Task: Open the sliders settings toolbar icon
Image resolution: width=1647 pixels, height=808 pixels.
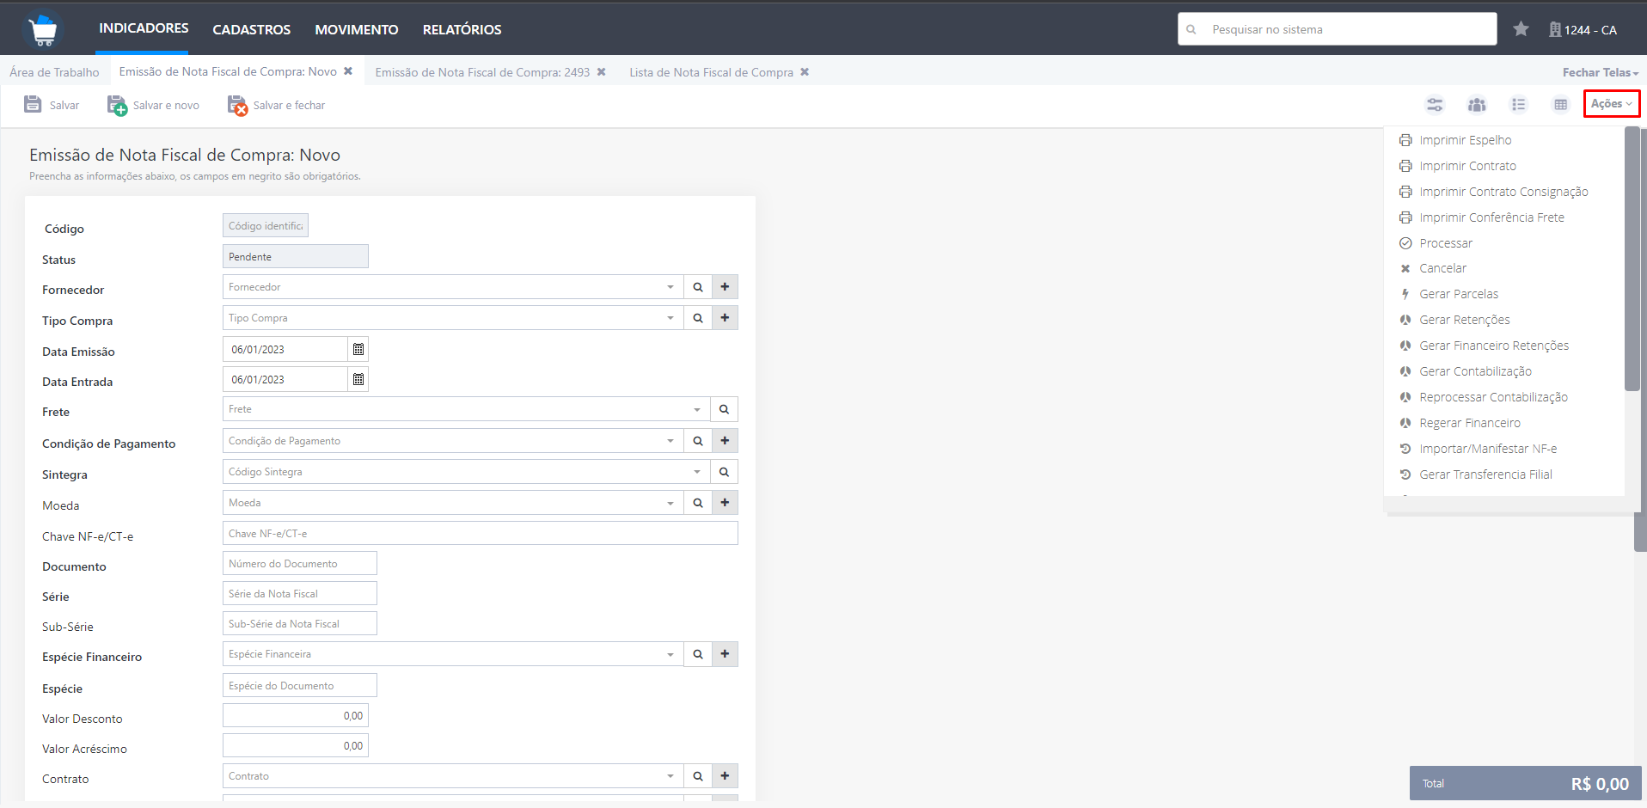Action: 1435,105
